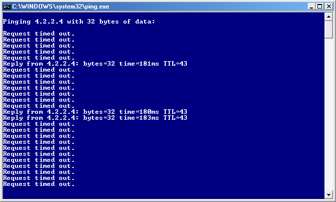The width and height of the screenshot is (336, 202).
Task: Click the empty scrollbar track below the thumb
Action: coord(328,114)
